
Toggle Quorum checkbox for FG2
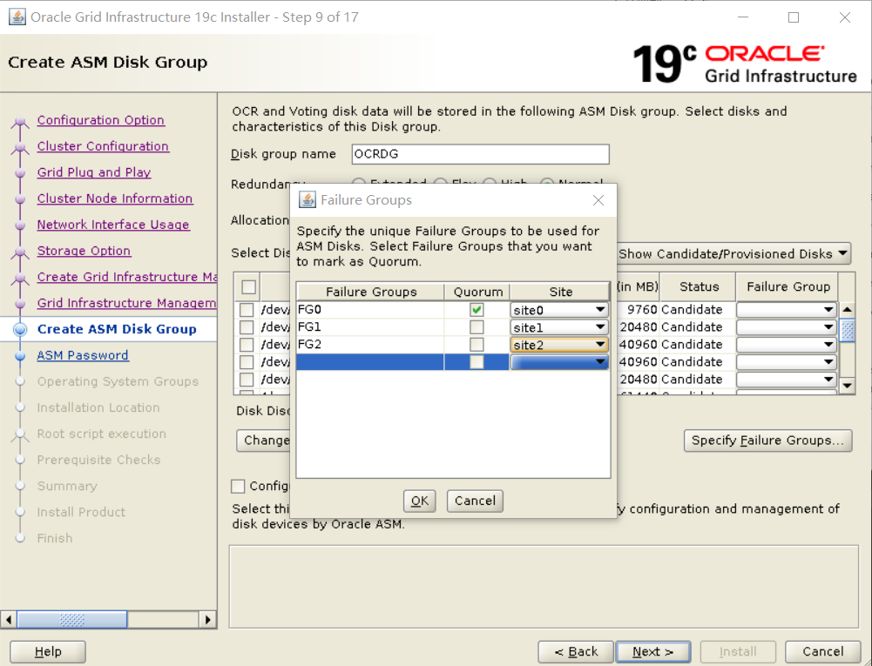[x=477, y=345]
